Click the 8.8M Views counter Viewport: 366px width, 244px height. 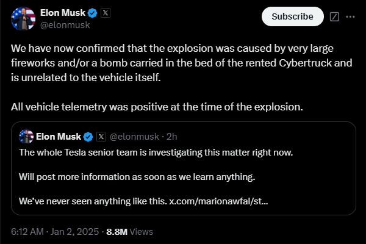click(129, 231)
